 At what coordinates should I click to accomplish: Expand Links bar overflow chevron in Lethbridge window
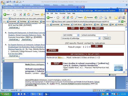[126, 24]
